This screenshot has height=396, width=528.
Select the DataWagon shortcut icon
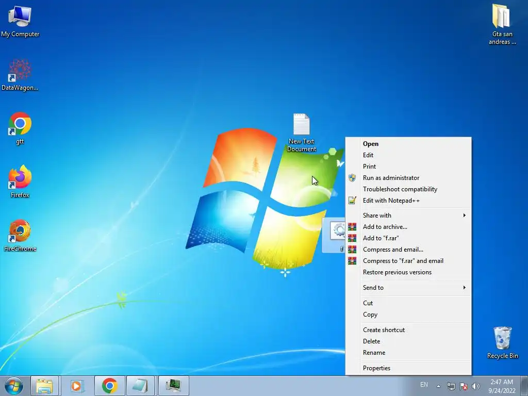tap(20, 75)
